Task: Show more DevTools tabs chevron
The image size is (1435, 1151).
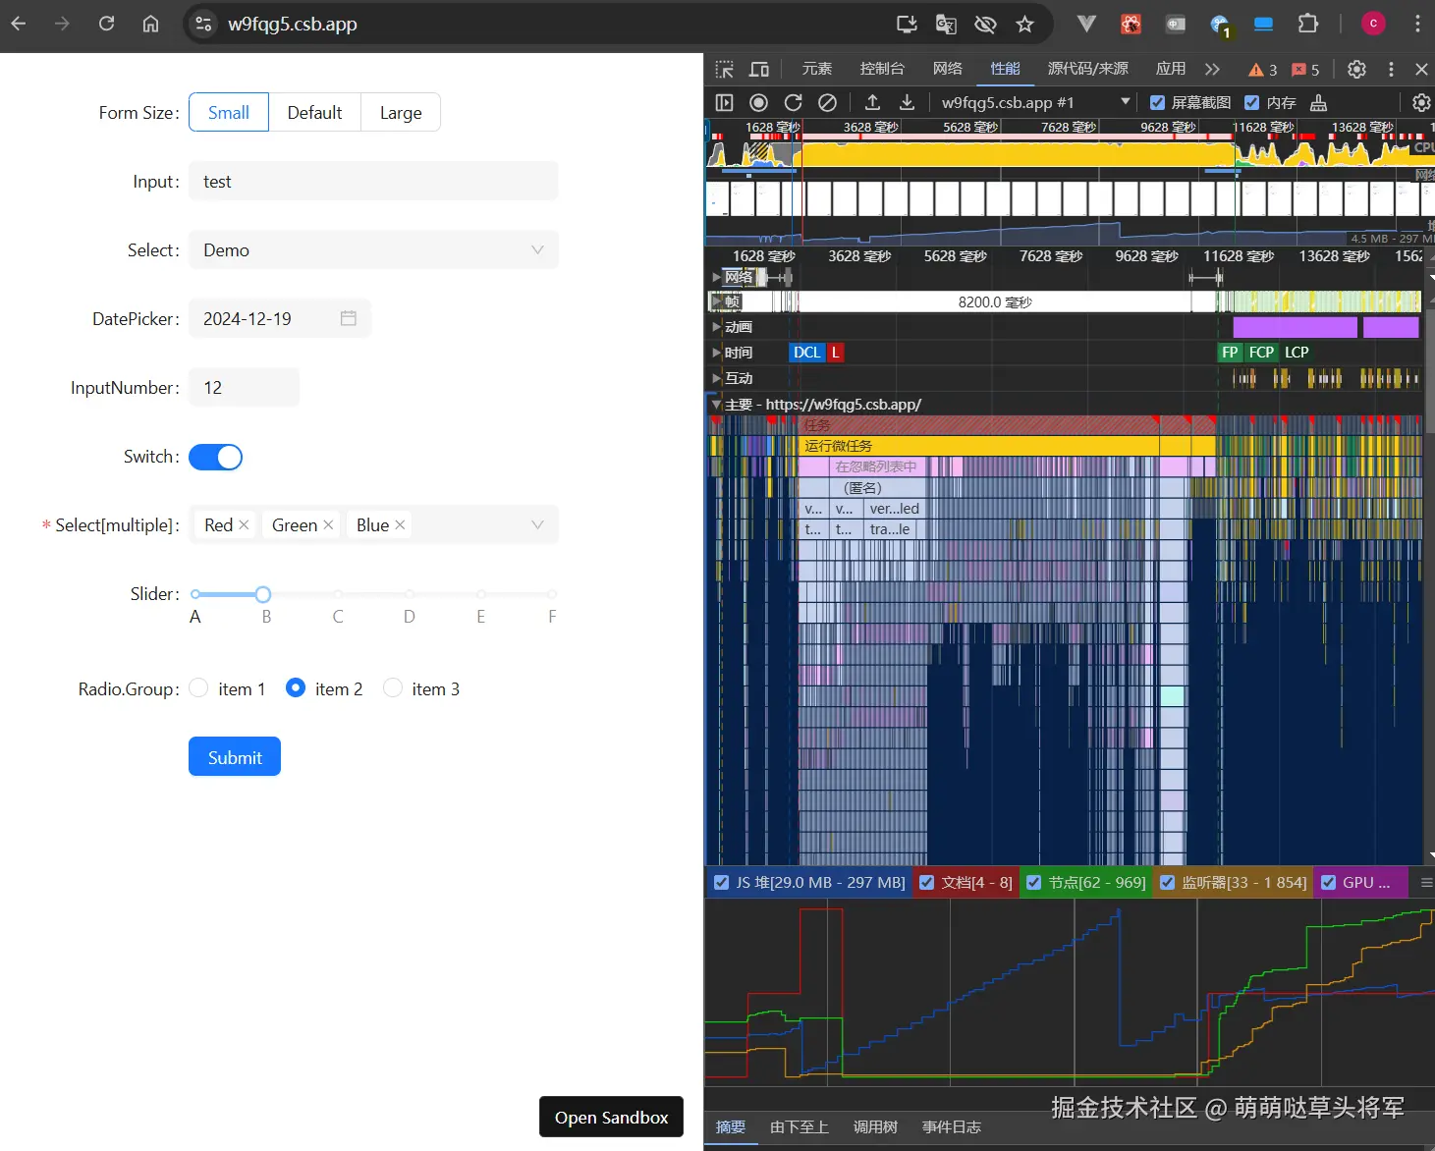Action: click(x=1212, y=69)
